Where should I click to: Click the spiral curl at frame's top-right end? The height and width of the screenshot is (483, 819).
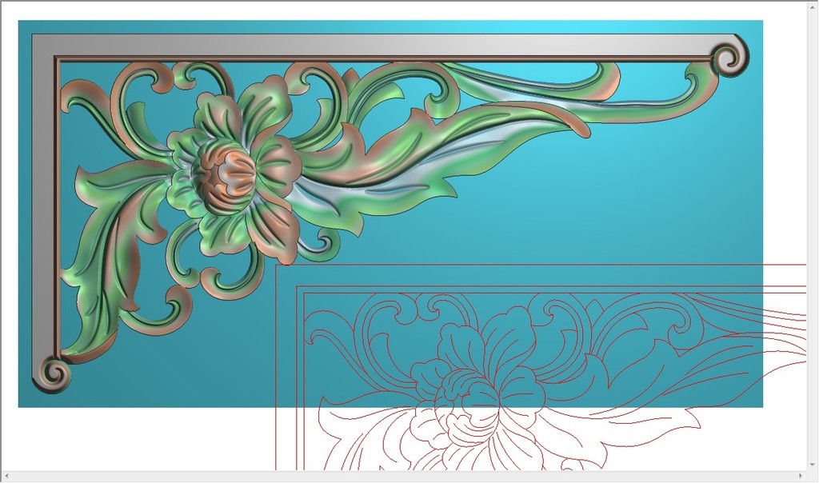click(x=729, y=58)
